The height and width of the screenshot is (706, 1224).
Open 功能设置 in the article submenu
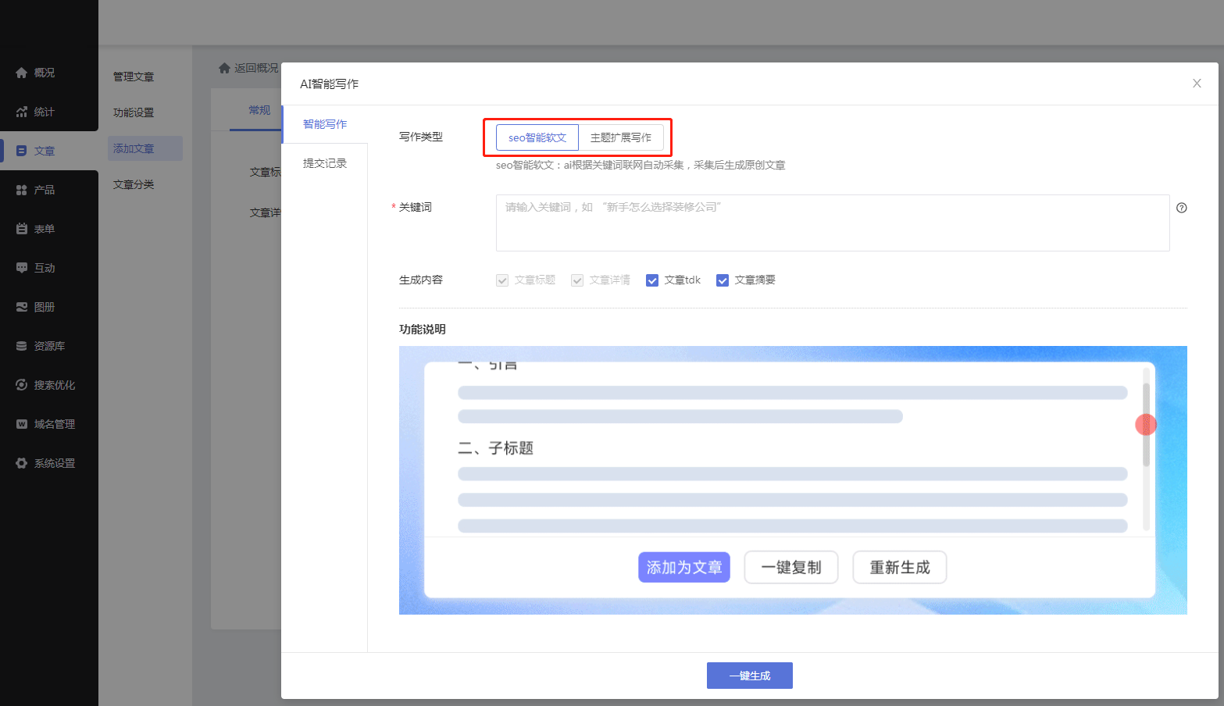click(x=134, y=112)
